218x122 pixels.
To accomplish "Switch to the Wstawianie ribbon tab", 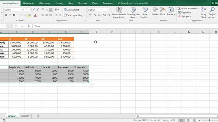I will (x=28, y=3).
